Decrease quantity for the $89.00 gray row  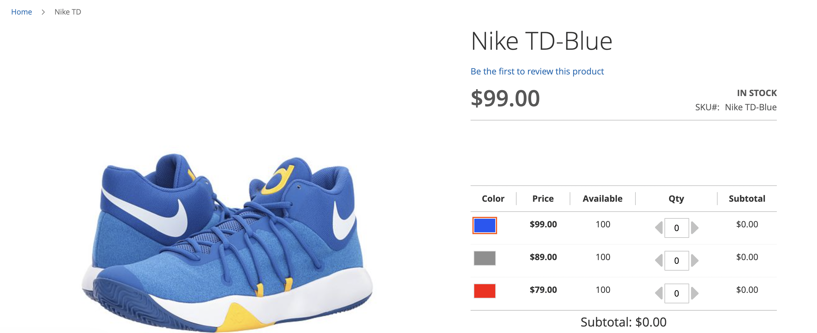coord(659,261)
